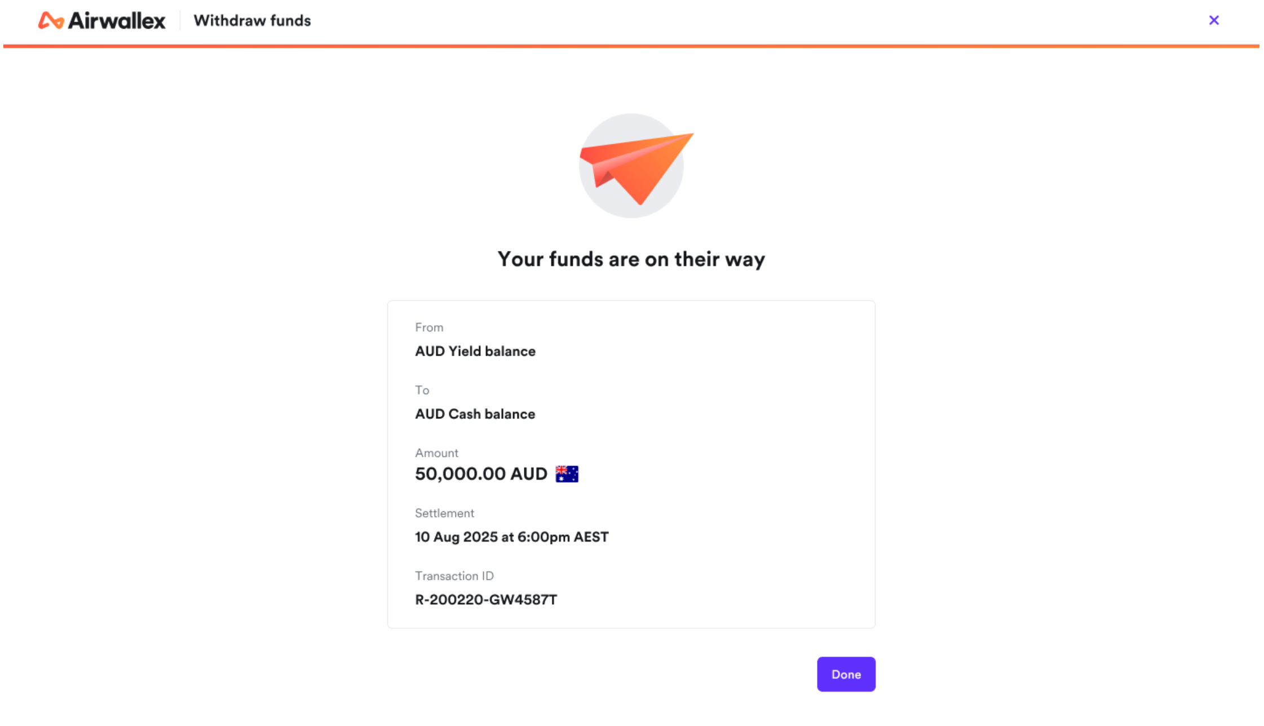Select the transaction ID R-200220-GW4587T
Viewport: 1264px width, 726px height.
click(486, 600)
